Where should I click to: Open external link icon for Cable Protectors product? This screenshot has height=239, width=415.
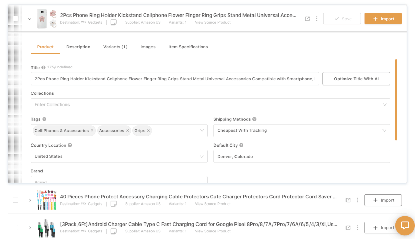coord(348,200)
